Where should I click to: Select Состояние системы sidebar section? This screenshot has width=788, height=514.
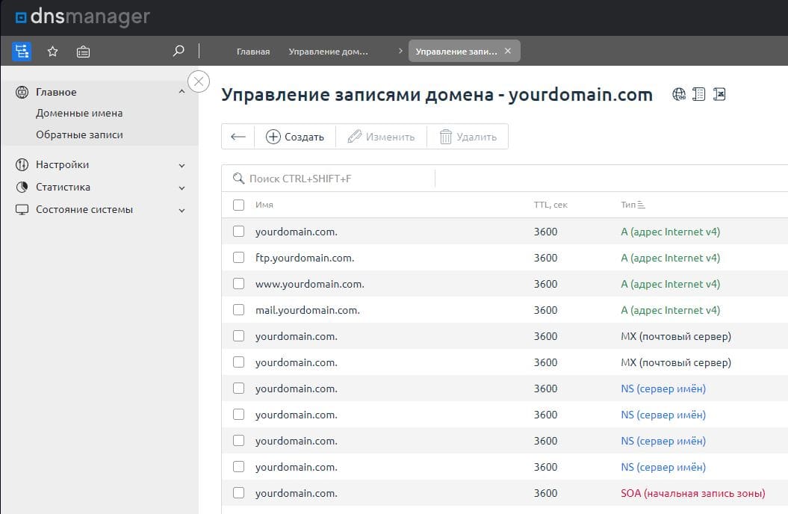[84, 209]
